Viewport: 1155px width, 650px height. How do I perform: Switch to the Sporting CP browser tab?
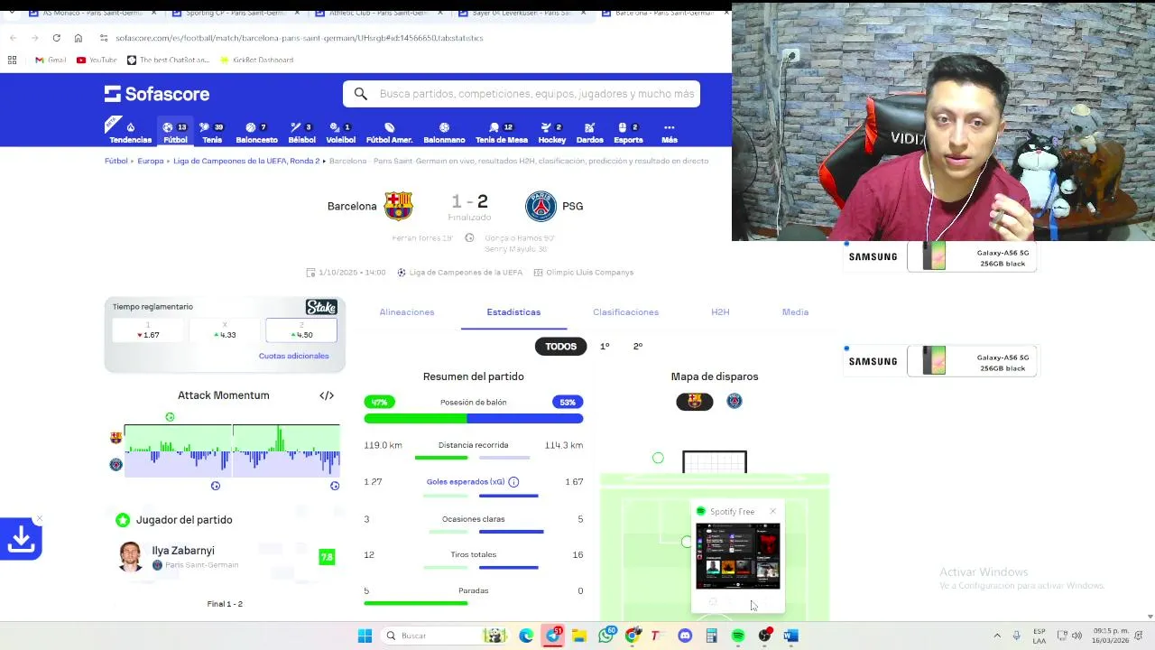pos(236,13)
